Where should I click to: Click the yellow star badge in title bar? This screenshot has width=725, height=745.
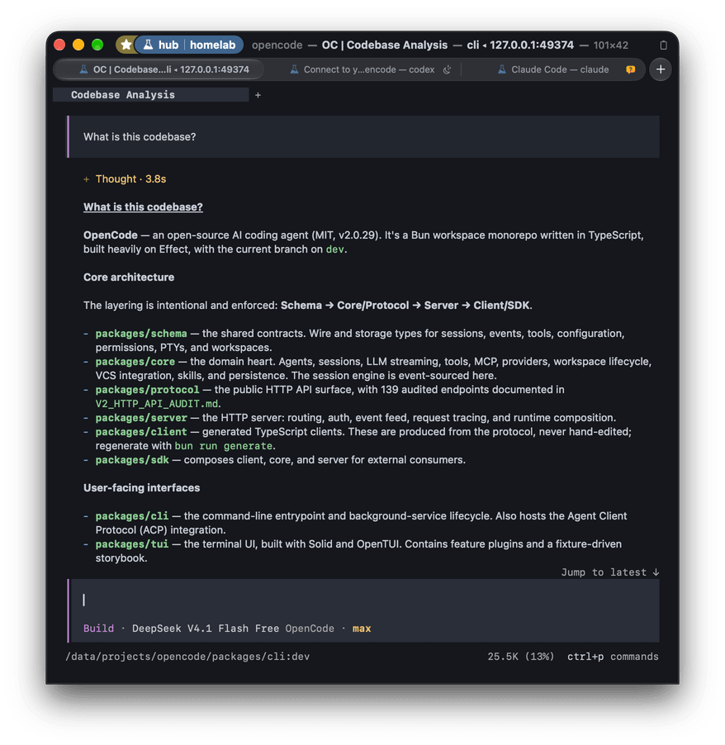(x=126, y=45)
